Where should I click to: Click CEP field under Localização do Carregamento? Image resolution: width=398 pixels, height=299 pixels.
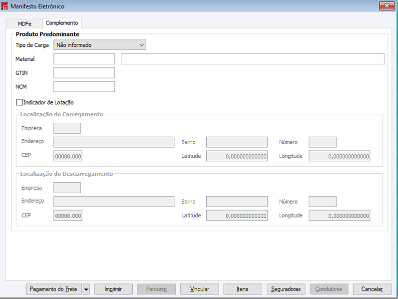(68, 156)
